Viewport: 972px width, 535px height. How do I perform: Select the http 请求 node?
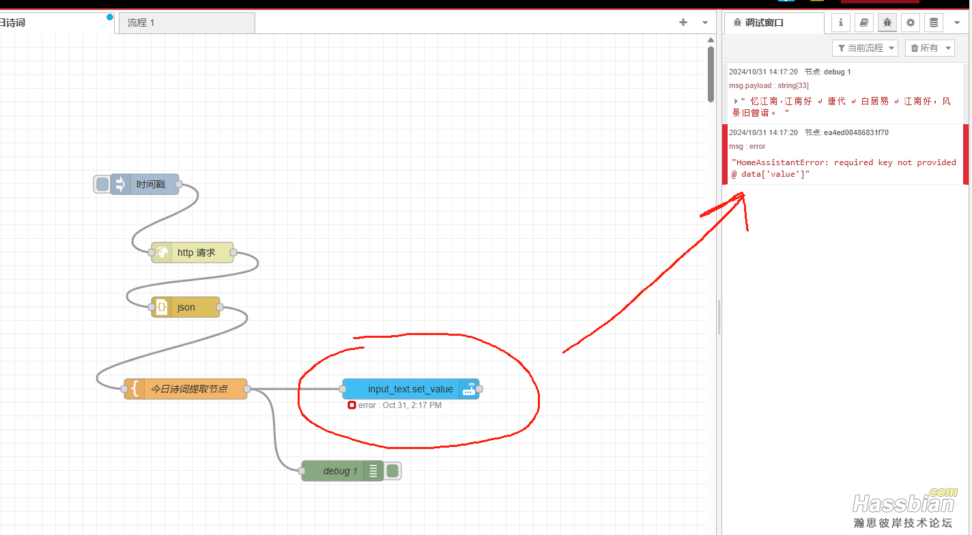point(192,252)
